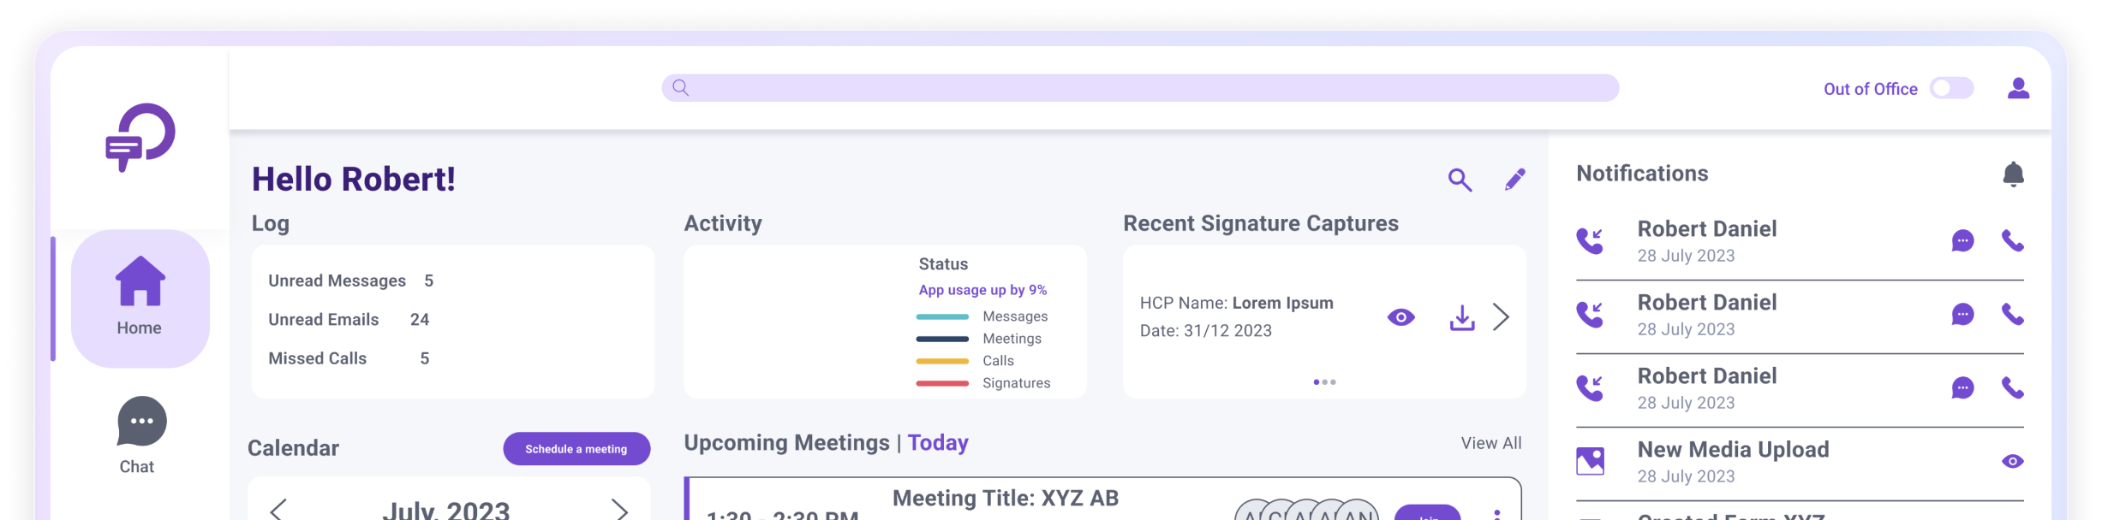Image resolution: width=2102 pixels, height=520 pixels.
Task: Click the dashboard magnifier search icon
Action: click(x=1460, y=180)
